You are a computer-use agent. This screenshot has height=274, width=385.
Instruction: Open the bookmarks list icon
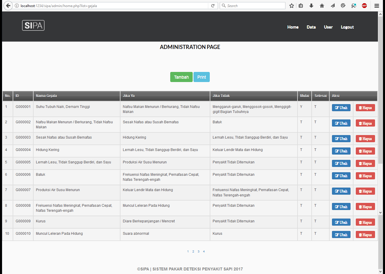301,6
